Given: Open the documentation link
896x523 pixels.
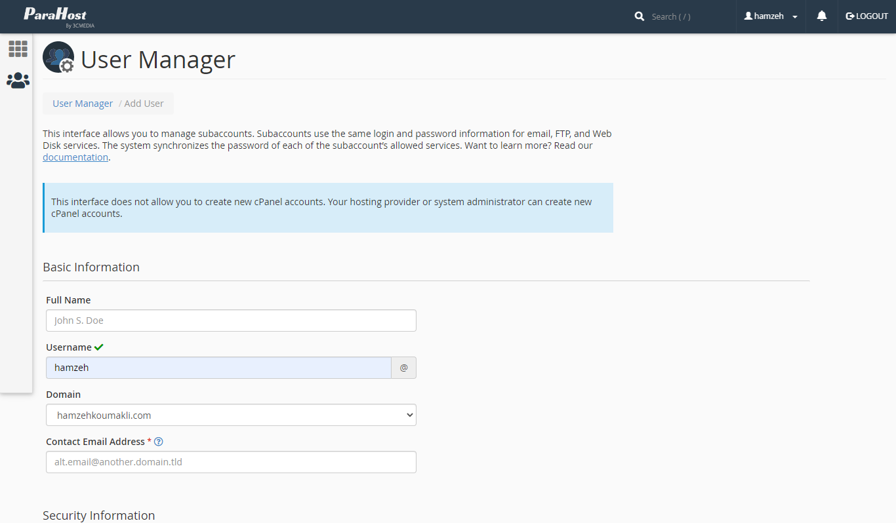Looking at the screenshot, I should tap(75, 157).
